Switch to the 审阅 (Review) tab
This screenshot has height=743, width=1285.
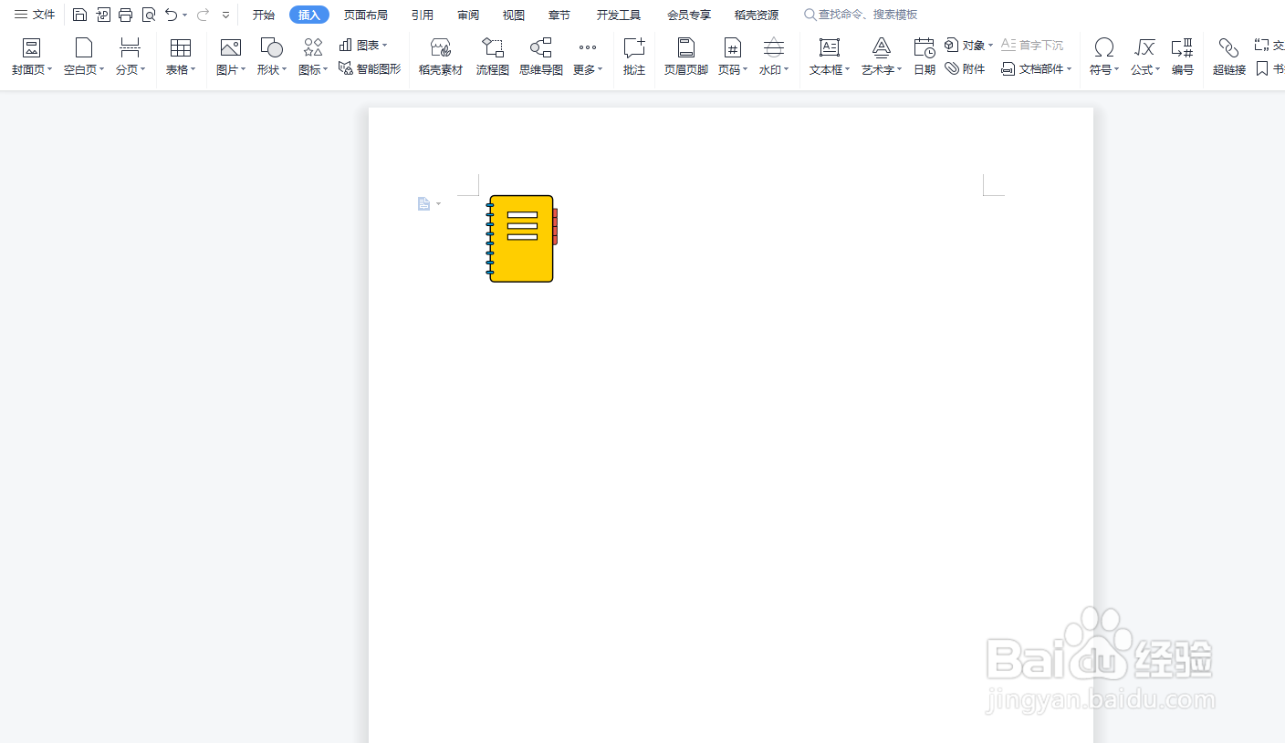(x=468, y=15)
